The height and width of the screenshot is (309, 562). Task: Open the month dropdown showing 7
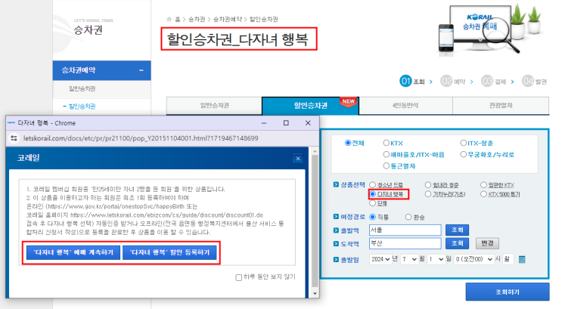(409, 259)
